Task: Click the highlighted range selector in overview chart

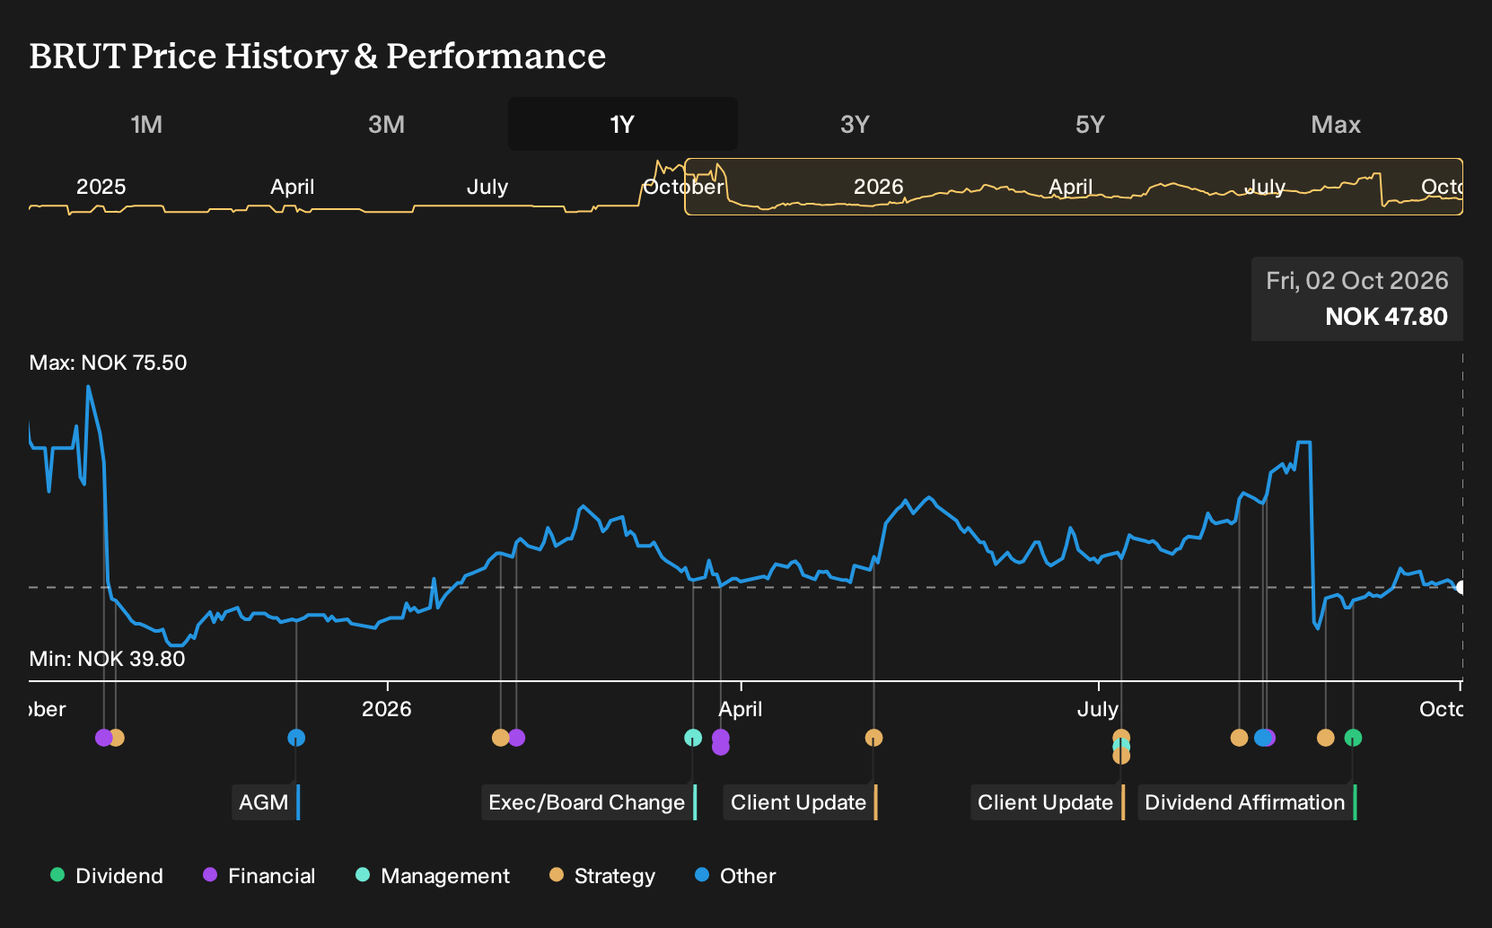Action: (x=1074, y=187)
